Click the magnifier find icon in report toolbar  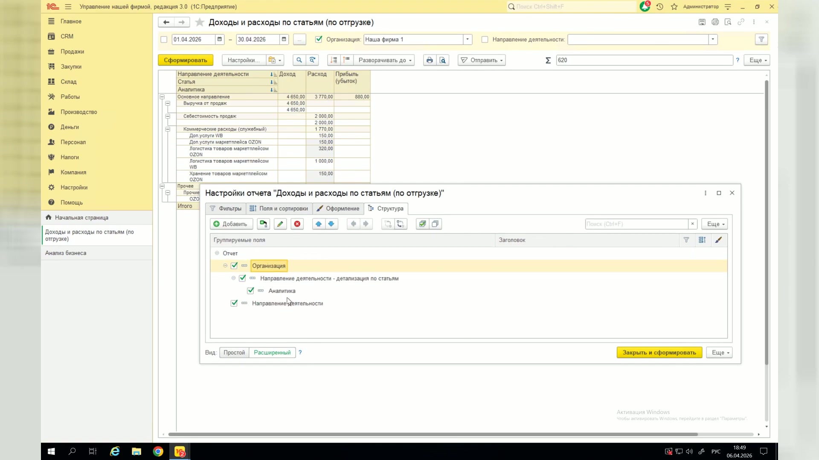[299, 60]
